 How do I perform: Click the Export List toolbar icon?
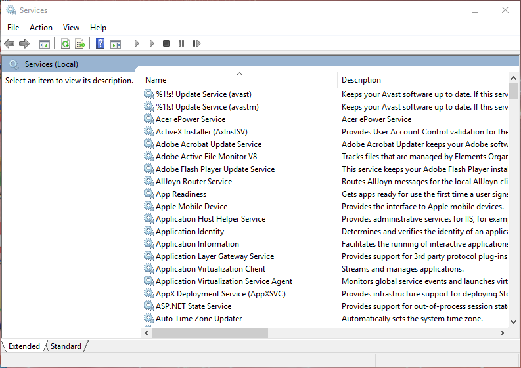click(80, 43)
